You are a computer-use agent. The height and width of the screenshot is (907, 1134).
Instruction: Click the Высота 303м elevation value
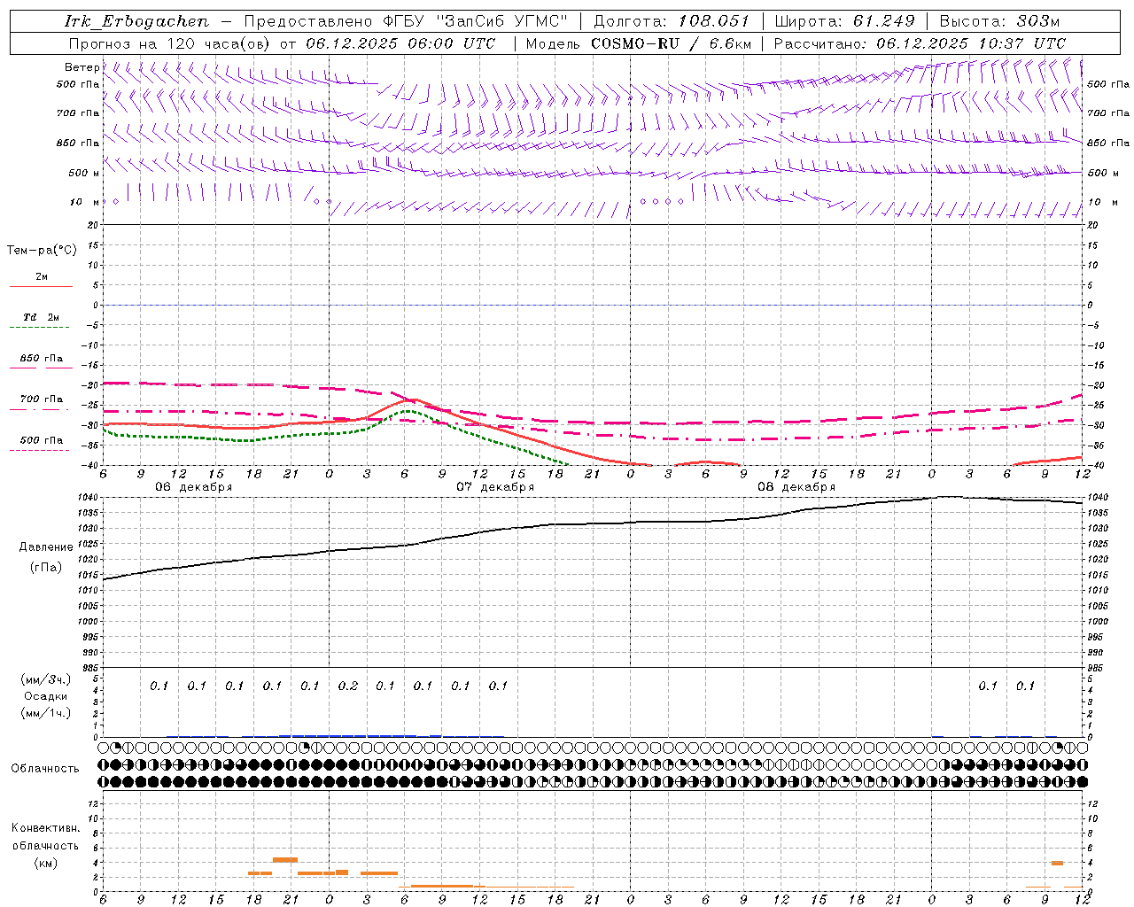1037,21
